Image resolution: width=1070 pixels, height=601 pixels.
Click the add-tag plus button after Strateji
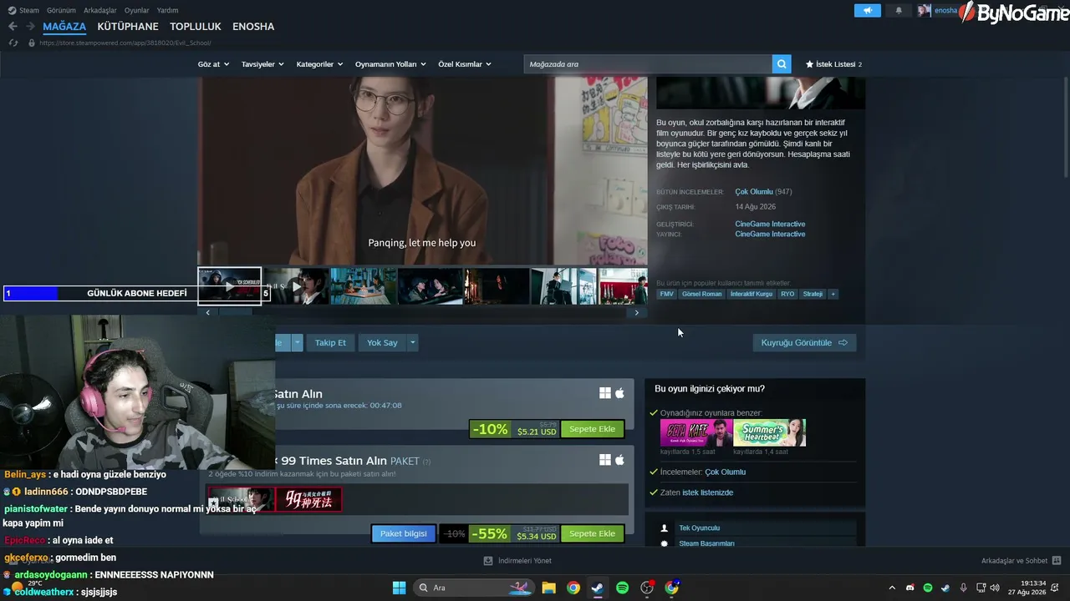pos(833,294)
